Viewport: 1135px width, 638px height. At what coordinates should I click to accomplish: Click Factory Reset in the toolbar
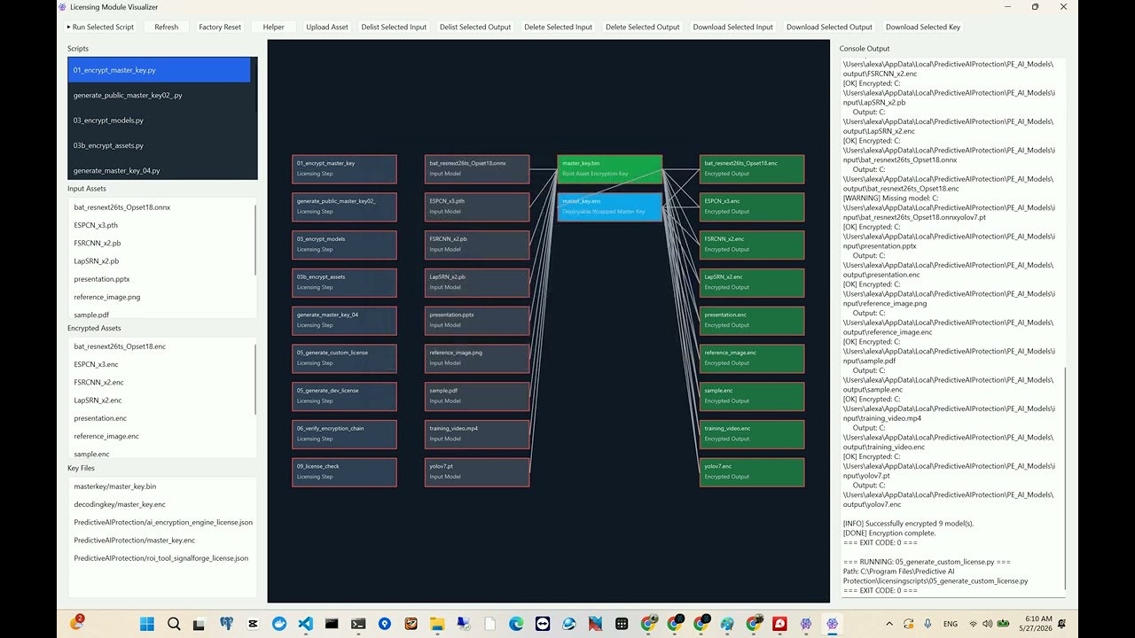(220, 27)
